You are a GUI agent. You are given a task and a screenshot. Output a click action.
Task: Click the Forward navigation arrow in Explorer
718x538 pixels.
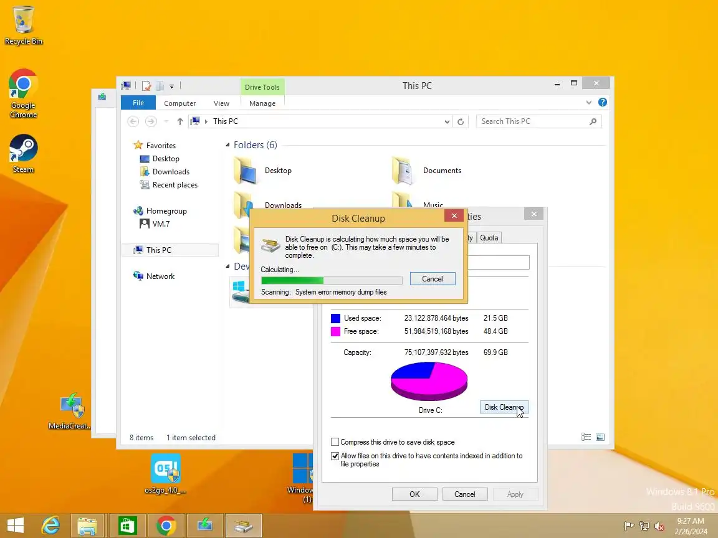pyautogui.click(x=151, y=121)
